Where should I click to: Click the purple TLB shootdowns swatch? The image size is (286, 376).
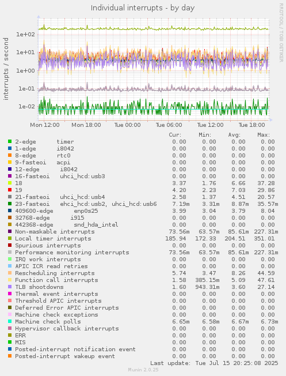click(x=10, y=287)
